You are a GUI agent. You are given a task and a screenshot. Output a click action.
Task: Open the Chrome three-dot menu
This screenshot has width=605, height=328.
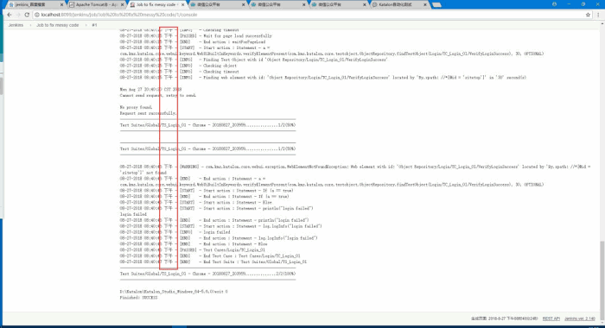pyautogui.click(x=598, y=15)
